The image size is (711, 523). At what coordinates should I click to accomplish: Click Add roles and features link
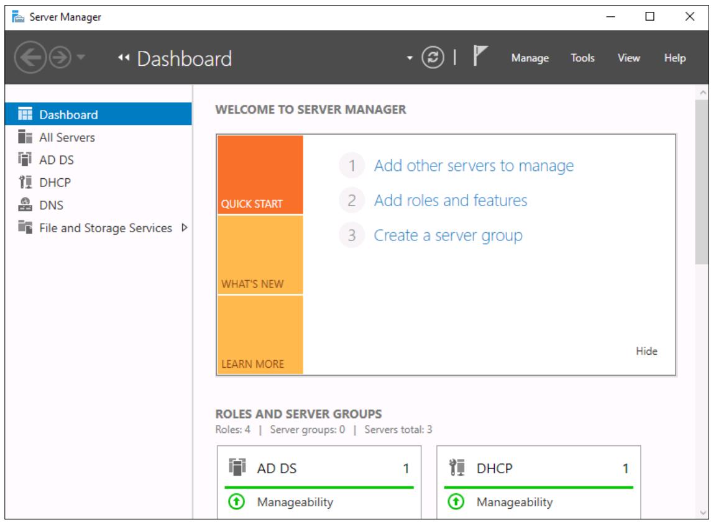pyautogui.click(x=451, y=200)
